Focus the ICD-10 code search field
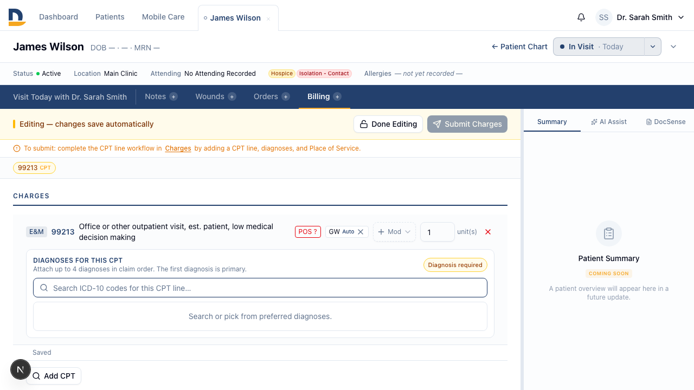This screenshot has height=390, width=694. [x=260, y=288]
